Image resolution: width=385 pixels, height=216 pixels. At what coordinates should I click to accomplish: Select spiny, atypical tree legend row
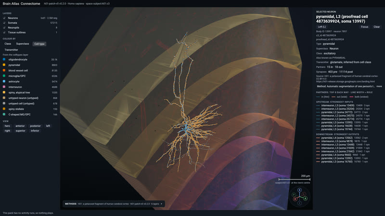(30, 93)
